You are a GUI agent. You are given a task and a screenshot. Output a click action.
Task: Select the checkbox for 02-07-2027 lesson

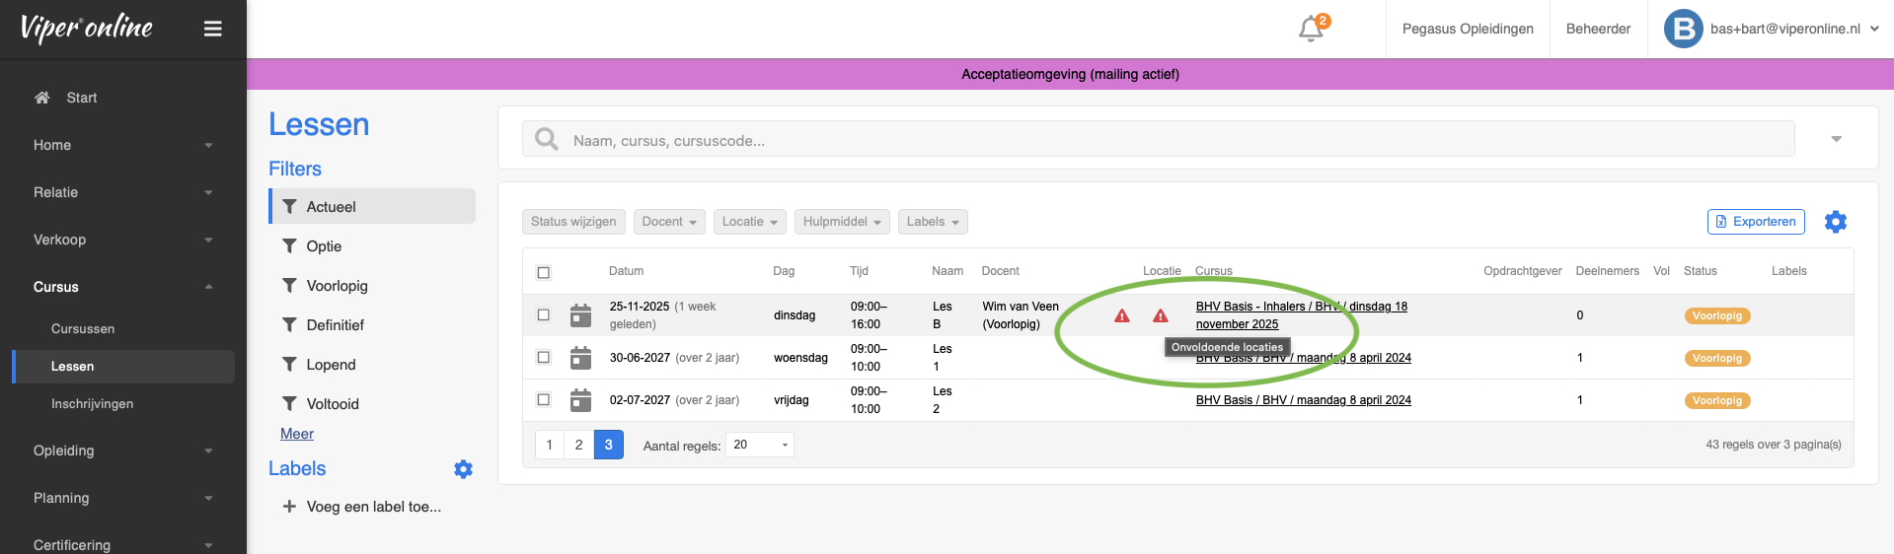coord(543,400)
